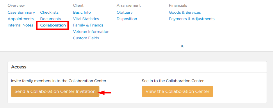Go to Vital Statistics
This screenshot has width=273, height=108.
click(x=86, y=19)
